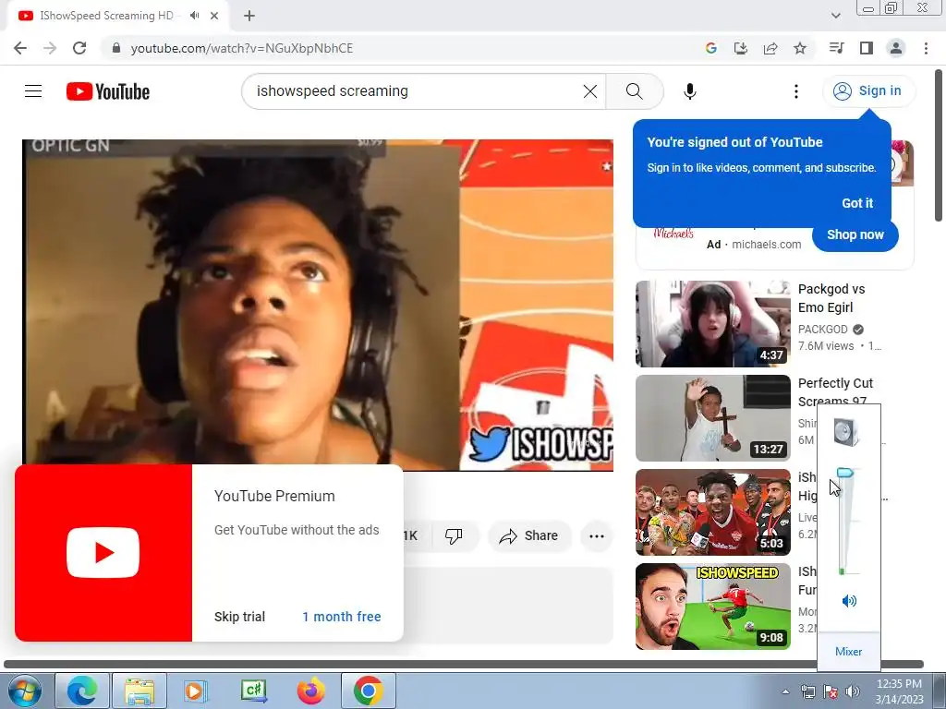Mute tab via speaker icon
This screenshot has height=709, width=946.
click(194, 16)
